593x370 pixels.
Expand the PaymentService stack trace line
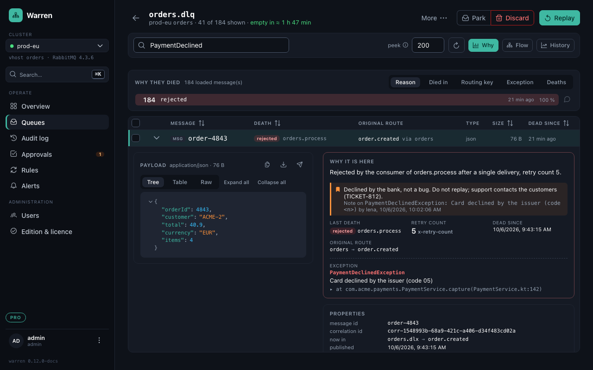click(x=436, y=289)
